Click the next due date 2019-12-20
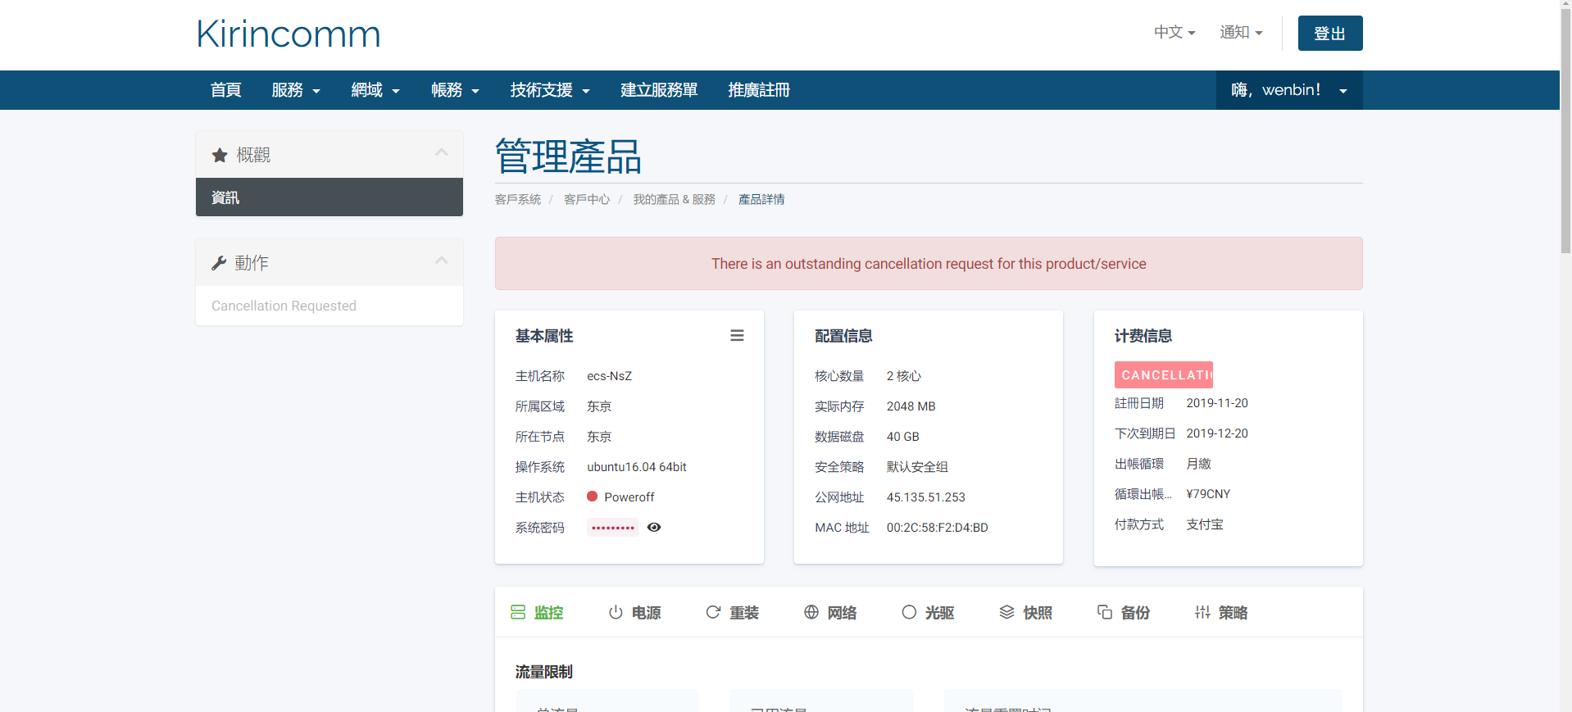Screen dimensions: 1572x712 point(1217,433)
